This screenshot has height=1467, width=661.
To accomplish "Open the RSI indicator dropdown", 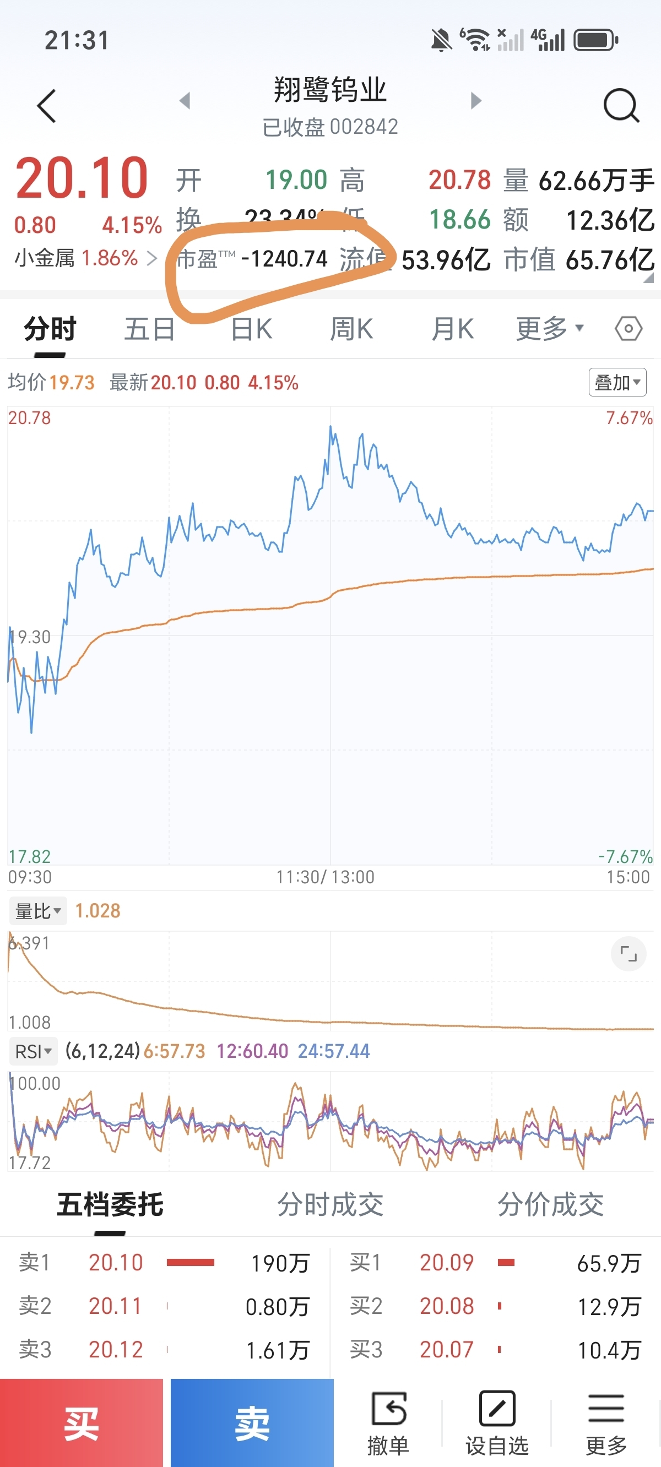I will pyautogui.click(x=33, y=1051).
